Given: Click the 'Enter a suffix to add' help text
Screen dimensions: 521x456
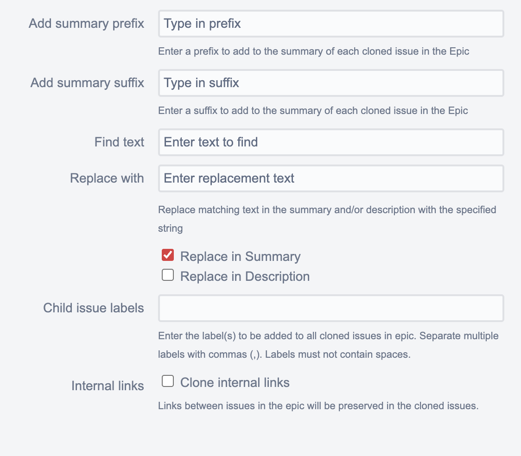Looking at the screenshot, I should coord(313,110).
